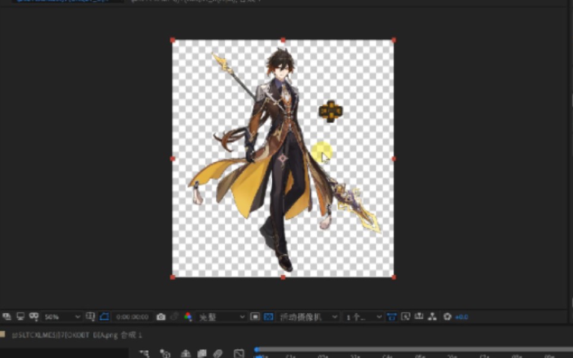The image size is (573, 358).
Task: Click the bottom-right layer transform handle
Action: tap(393, 277)
